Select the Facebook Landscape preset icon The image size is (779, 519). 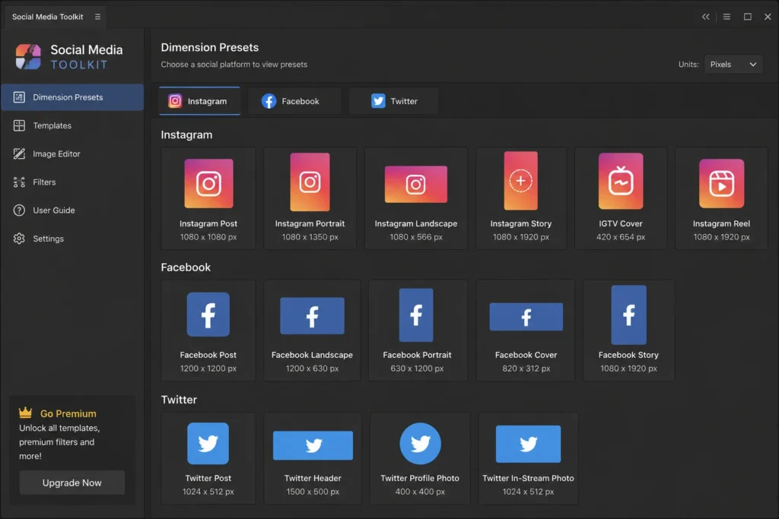coord(312,316)
